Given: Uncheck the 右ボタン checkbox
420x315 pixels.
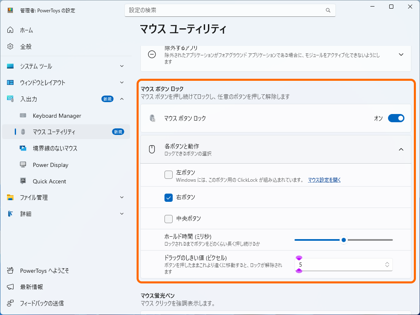Looking at the screenshot, I should point(169,198).
